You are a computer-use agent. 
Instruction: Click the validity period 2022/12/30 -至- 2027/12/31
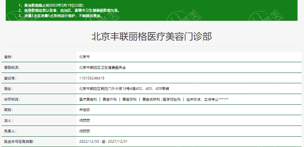point(104,142)
